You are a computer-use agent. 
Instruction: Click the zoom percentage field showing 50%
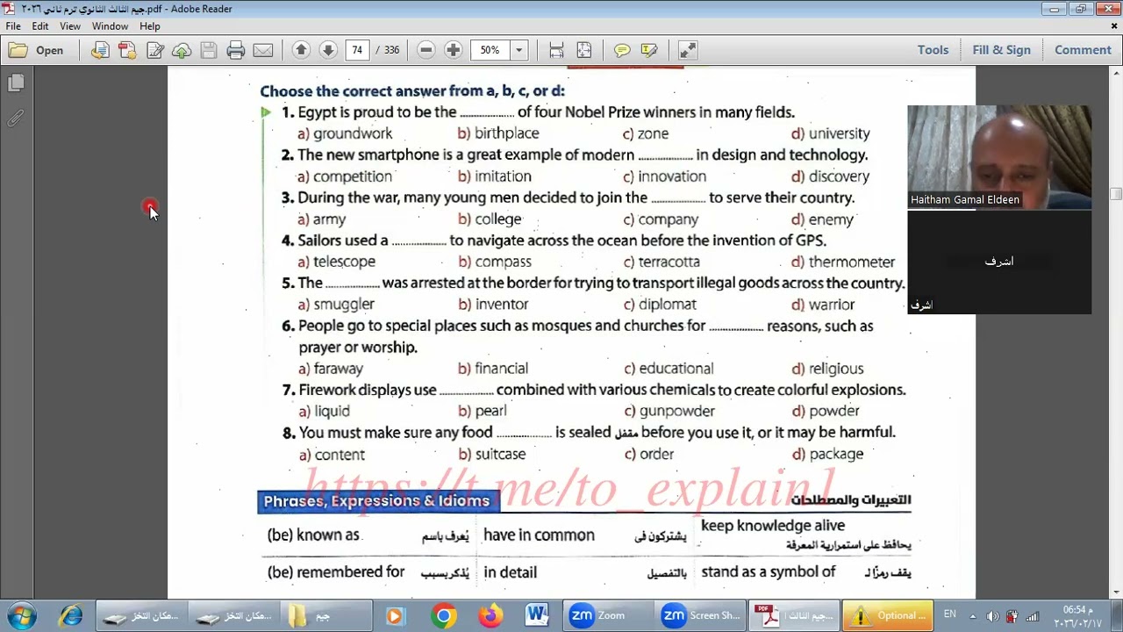(490, 50)
